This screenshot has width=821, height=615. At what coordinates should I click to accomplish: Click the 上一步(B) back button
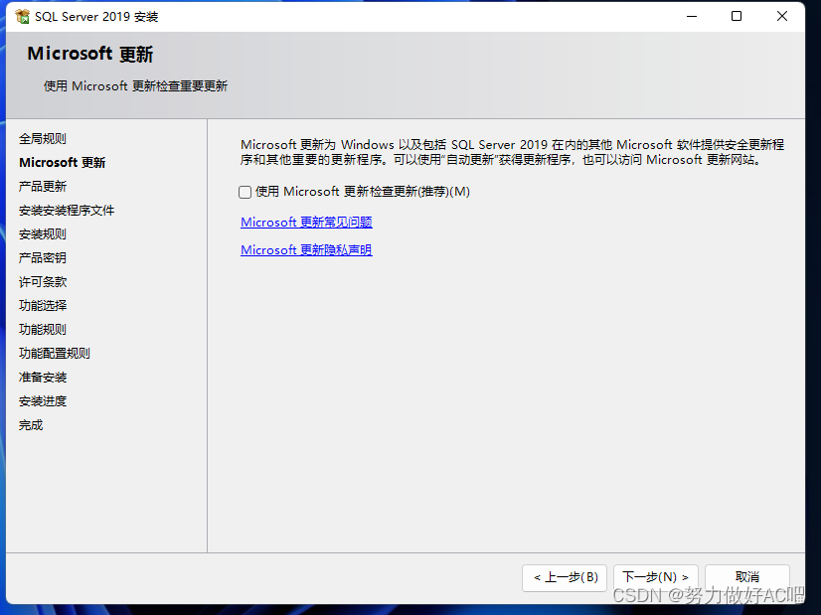(565, 578)
